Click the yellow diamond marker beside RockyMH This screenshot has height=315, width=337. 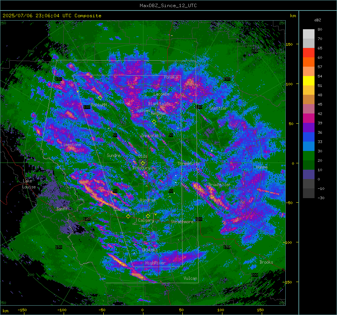pos(100,98)
